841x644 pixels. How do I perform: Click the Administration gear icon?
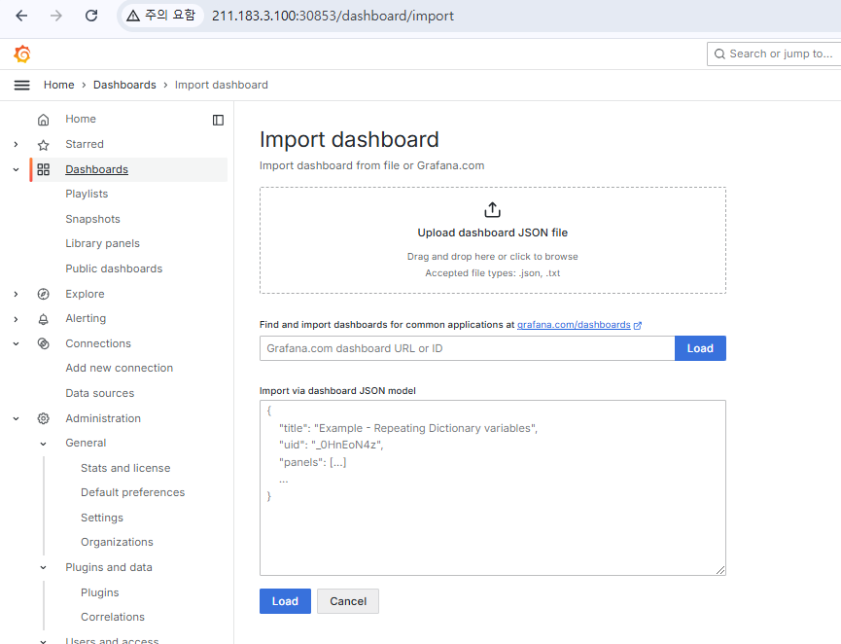(x=44, y=418)
